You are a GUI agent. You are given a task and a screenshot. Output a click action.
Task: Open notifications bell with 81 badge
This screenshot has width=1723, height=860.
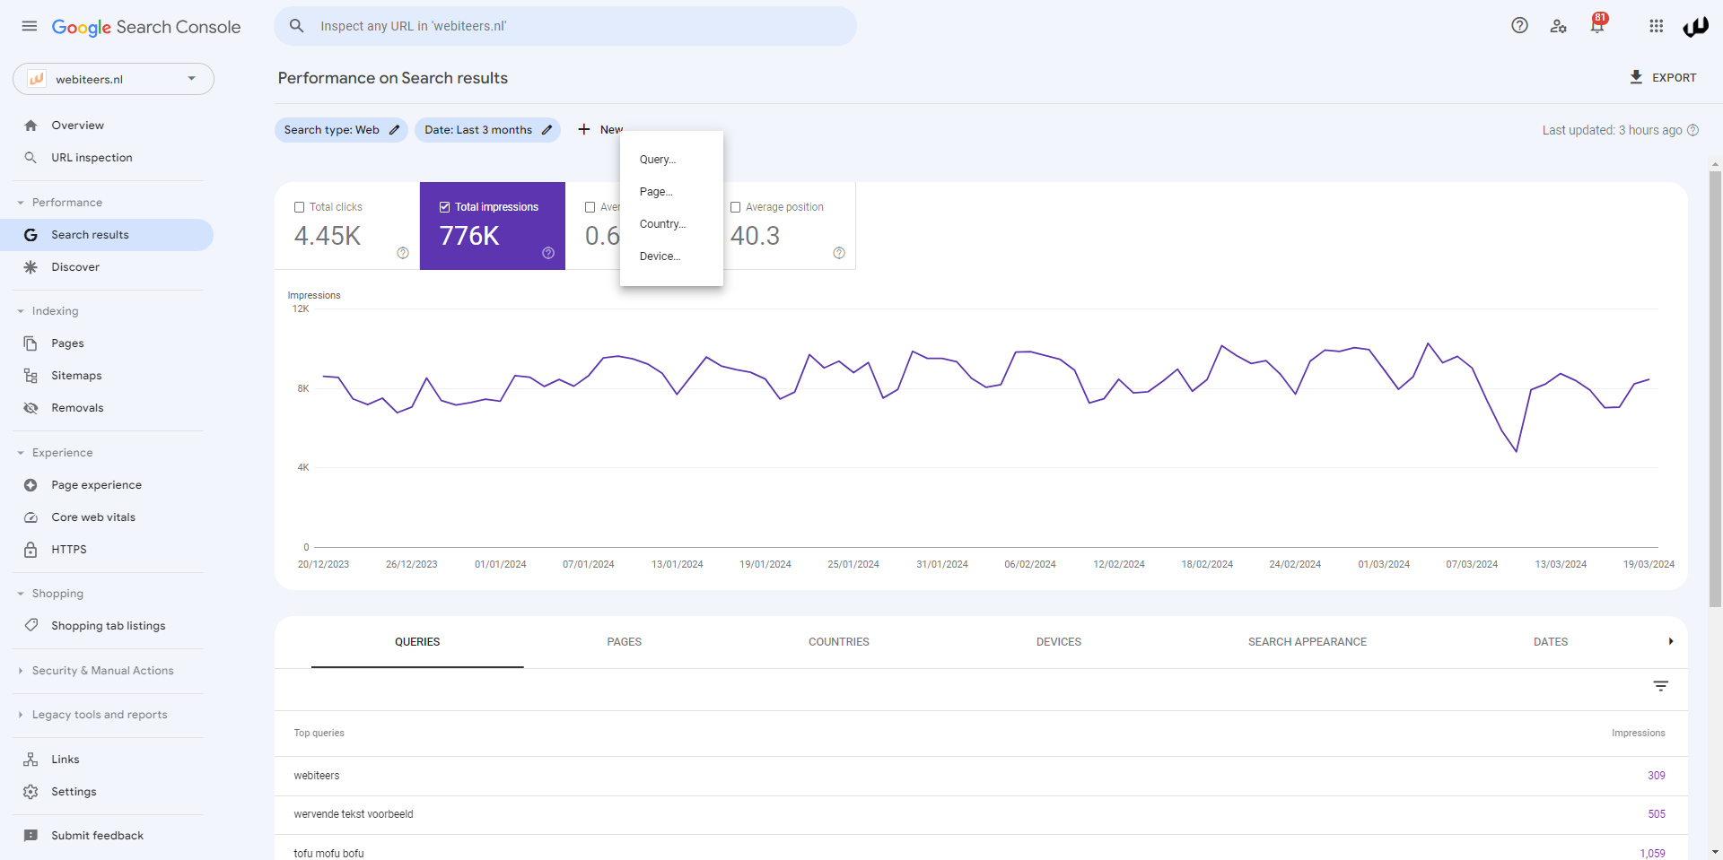[x=1597, y=25]
